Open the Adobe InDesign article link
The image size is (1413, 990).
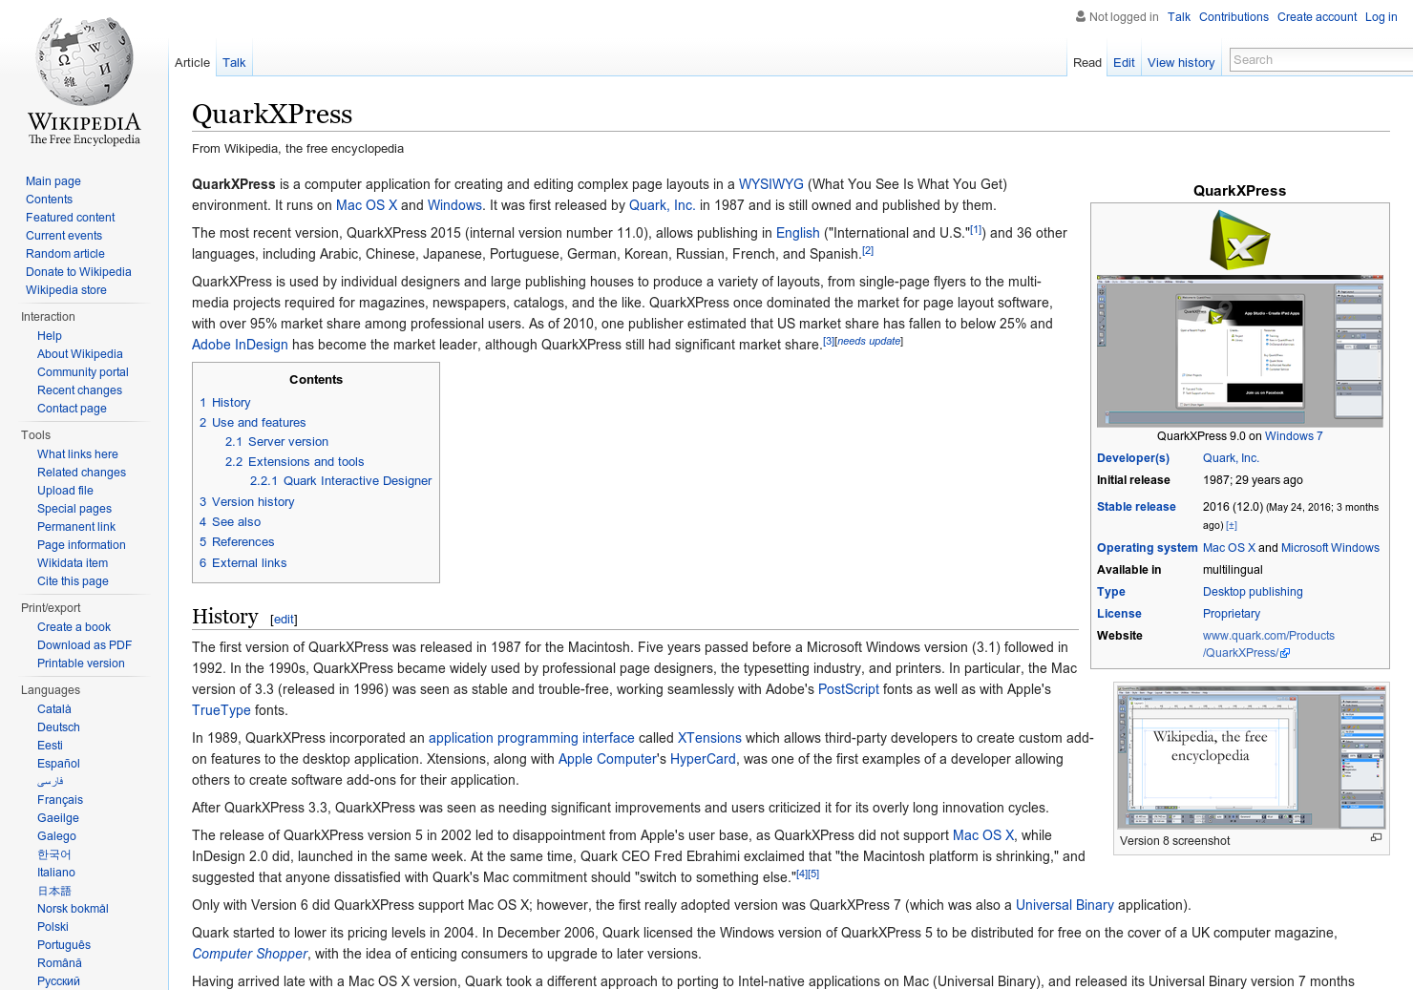pyautogui.click(x=240, y=345)
